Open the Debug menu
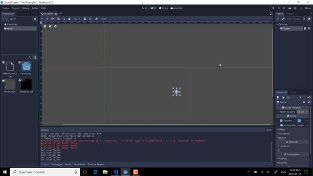The width and height of the screenshot is (313, 176). [x=25, y=8]
